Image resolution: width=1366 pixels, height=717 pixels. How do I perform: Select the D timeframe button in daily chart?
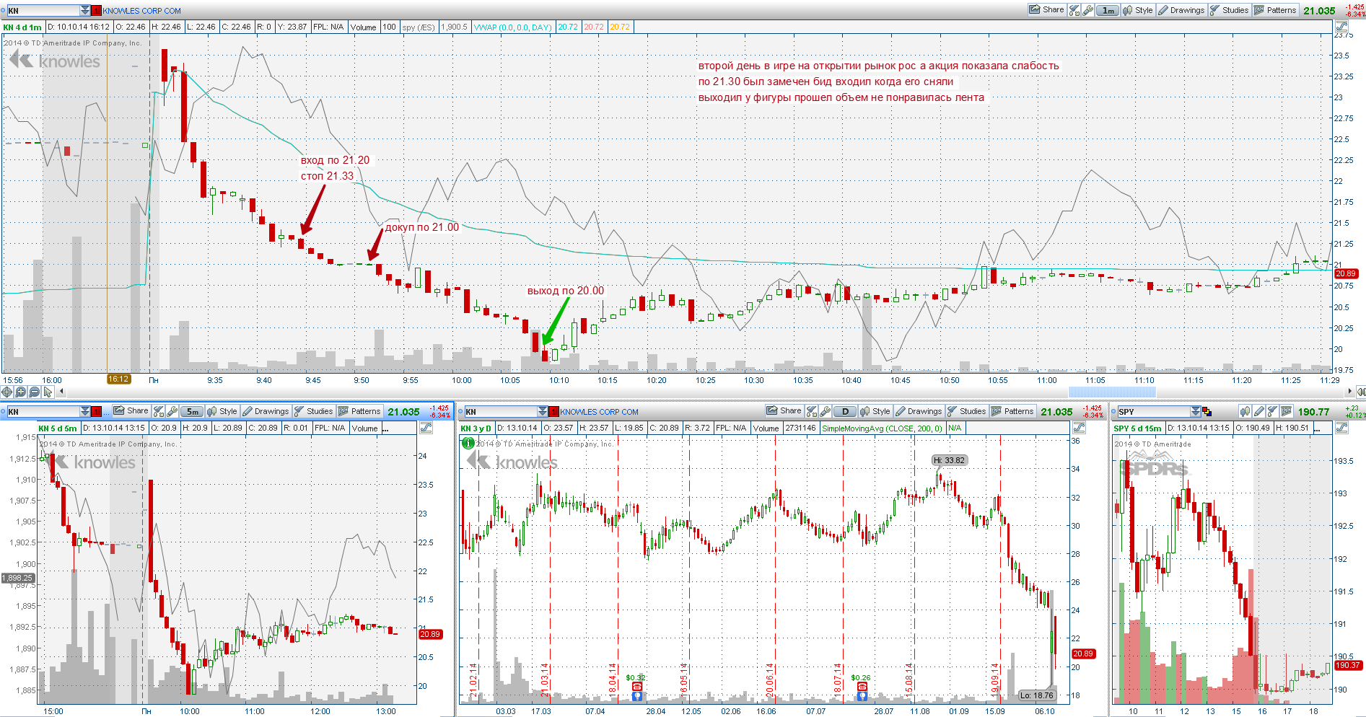pos(845,411)
